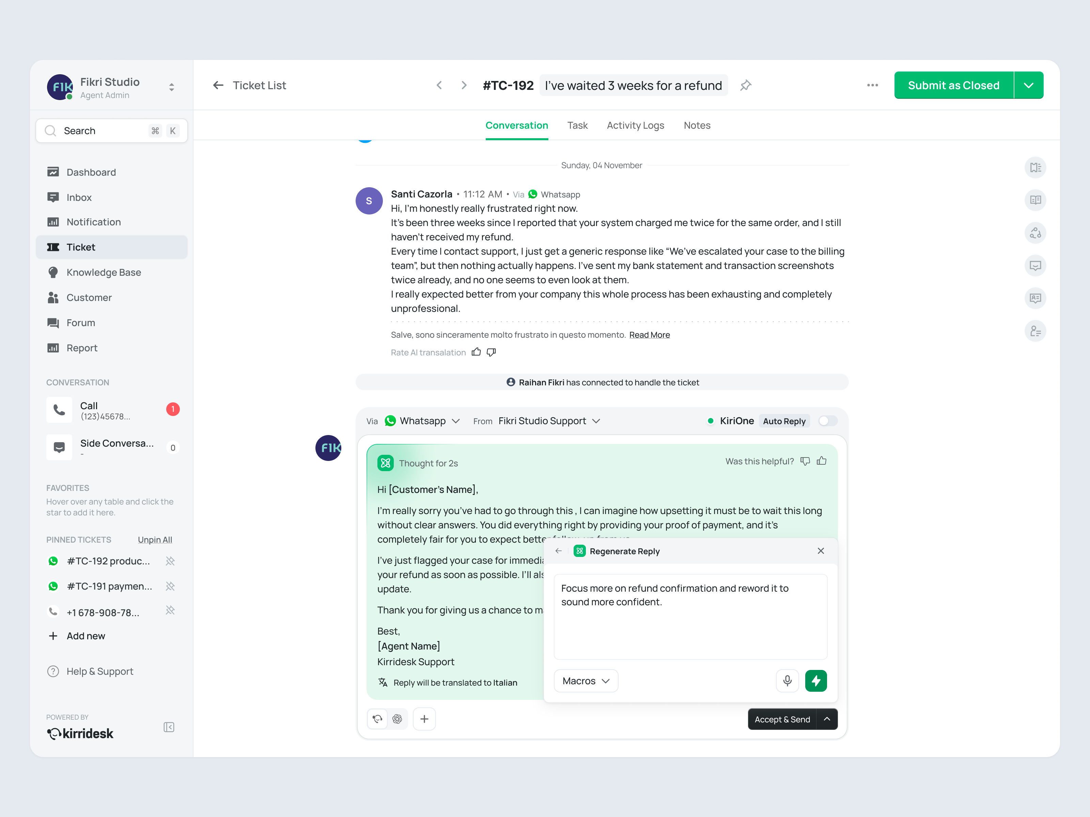Viewport: 1090px width, 817px height.
Task: Click the regenerate prompt text area
Action: tap(690, 616)
